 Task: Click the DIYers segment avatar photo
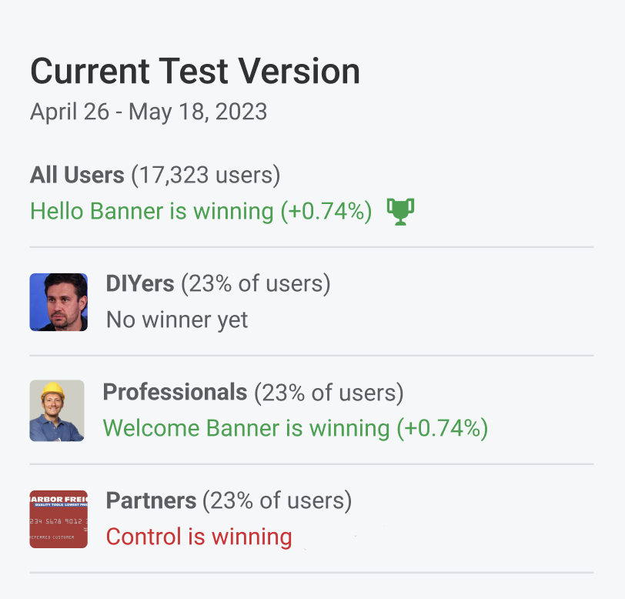58,302
